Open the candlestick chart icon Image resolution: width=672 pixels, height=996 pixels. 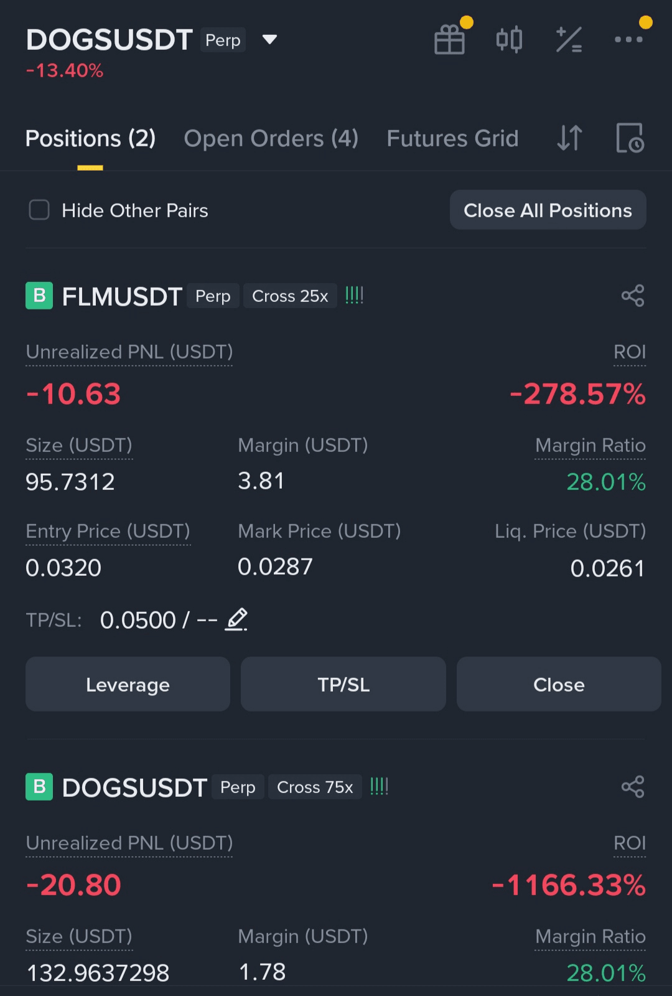coord(509,40)
